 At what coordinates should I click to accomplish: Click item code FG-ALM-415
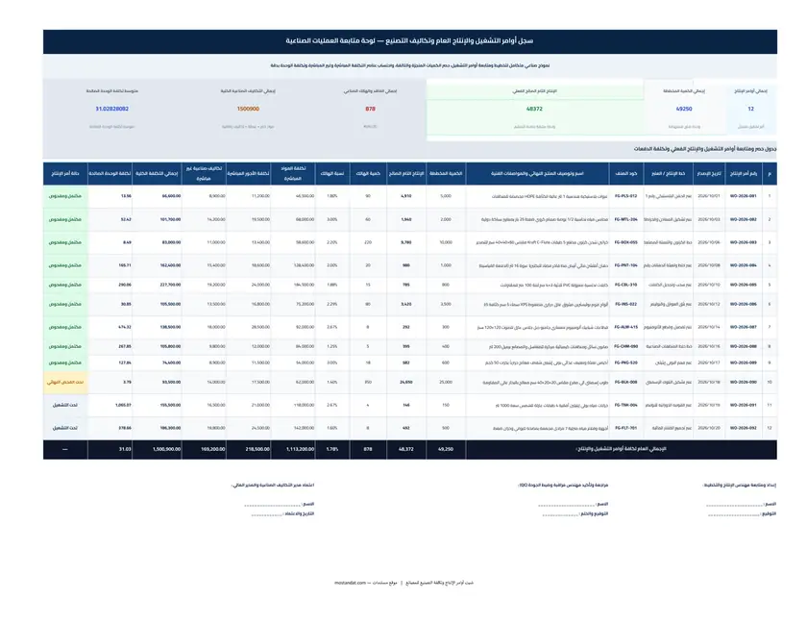pyautogui.click(x=625, y=327)
